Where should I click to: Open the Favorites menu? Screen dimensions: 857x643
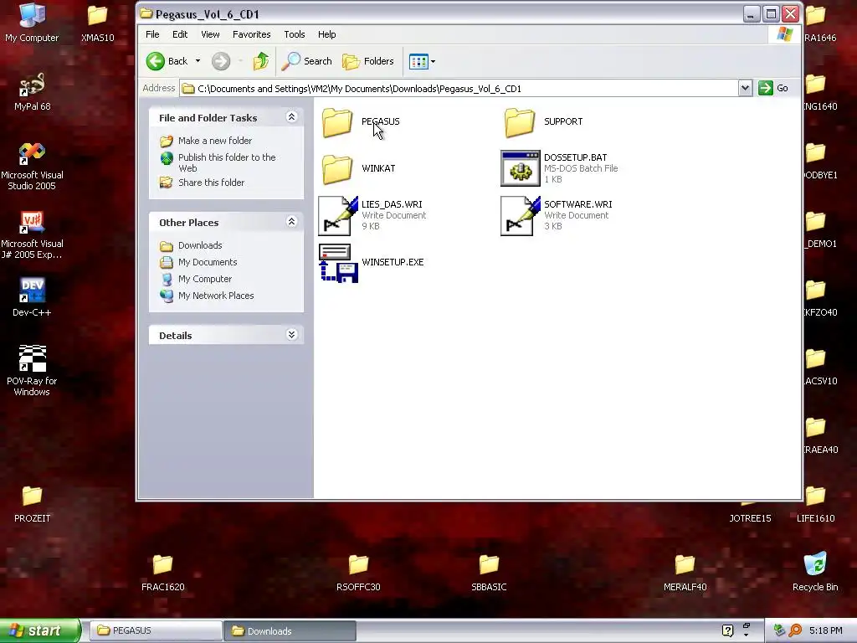tap(251, 34)
